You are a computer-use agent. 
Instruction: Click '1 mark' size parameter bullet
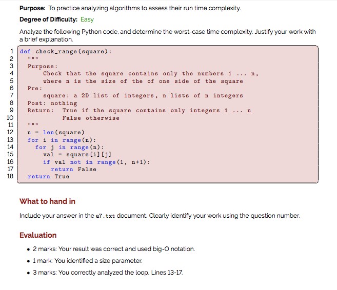pyautogui.click(x=88, y=261)
